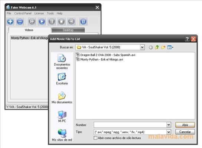This screenshot has height=148, width=202.
Task: Click the blue minus Remove video icon
Action: pos(20,22)
